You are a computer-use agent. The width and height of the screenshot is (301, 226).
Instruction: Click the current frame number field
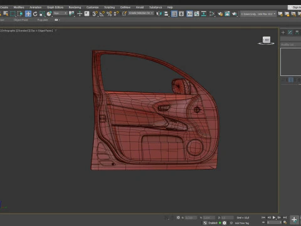click(x=274, y=223)
